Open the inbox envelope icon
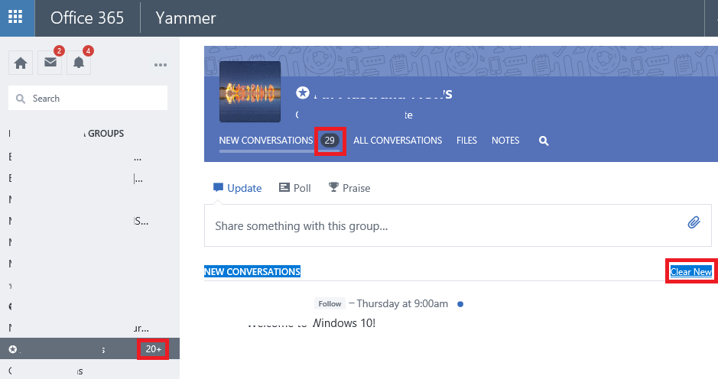 coord(50,62)
